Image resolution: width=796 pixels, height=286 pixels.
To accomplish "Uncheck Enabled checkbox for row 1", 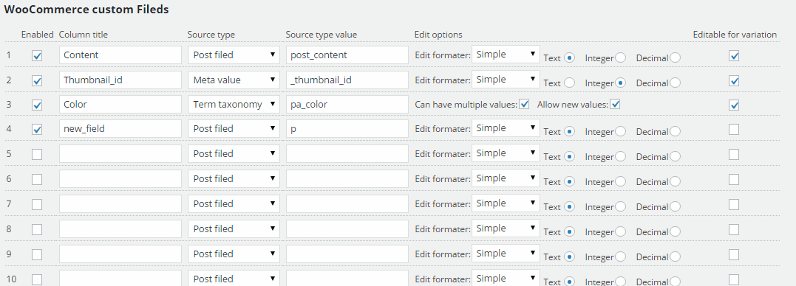I will tap(37, 56).
